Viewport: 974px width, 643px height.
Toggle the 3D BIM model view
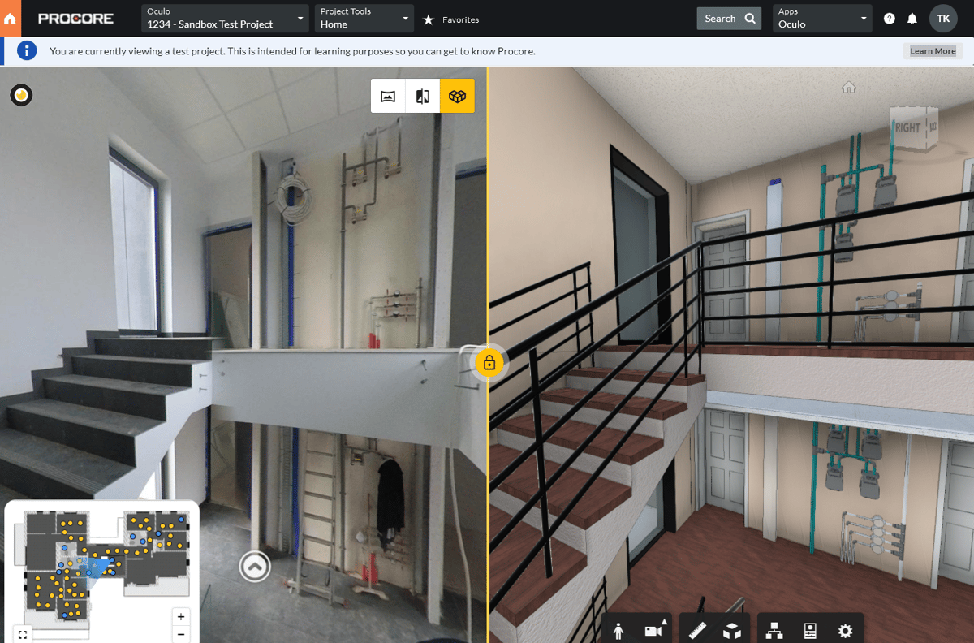click(457, 96)
